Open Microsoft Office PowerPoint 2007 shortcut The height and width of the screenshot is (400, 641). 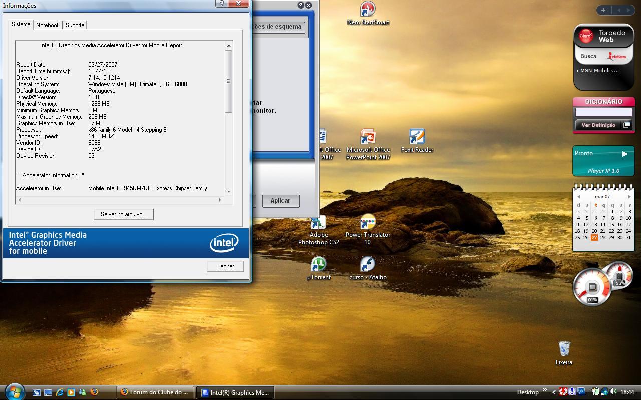[x=368, y=145]
